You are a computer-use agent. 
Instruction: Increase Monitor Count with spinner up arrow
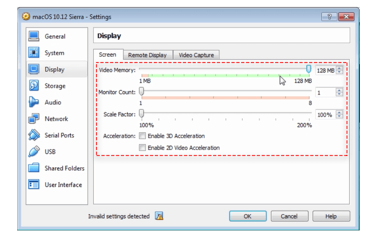339,91
